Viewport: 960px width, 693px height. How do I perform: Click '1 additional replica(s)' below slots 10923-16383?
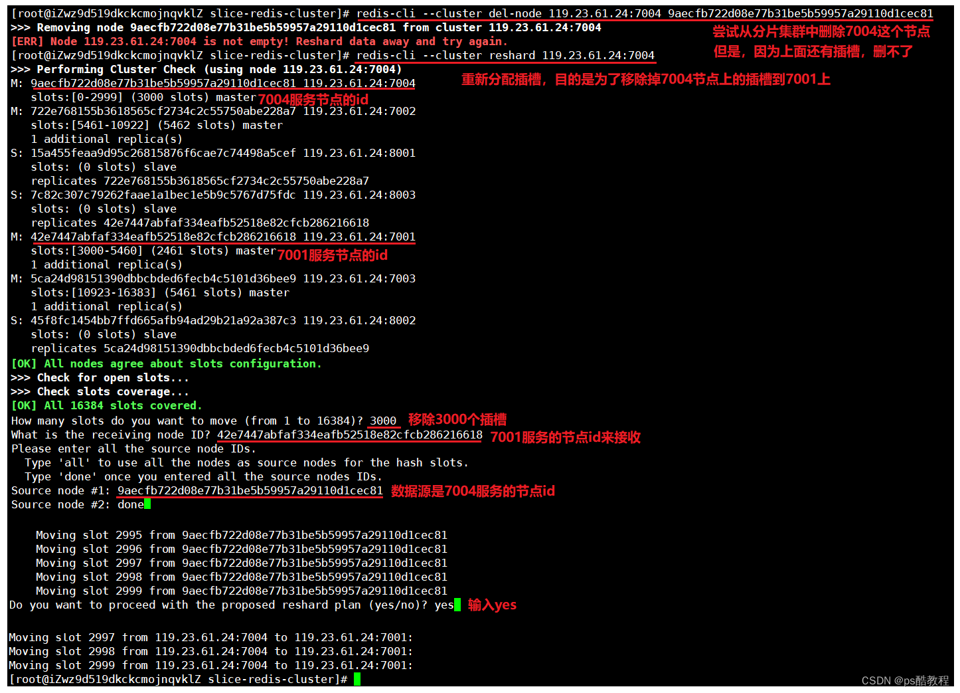coord(107,306)
